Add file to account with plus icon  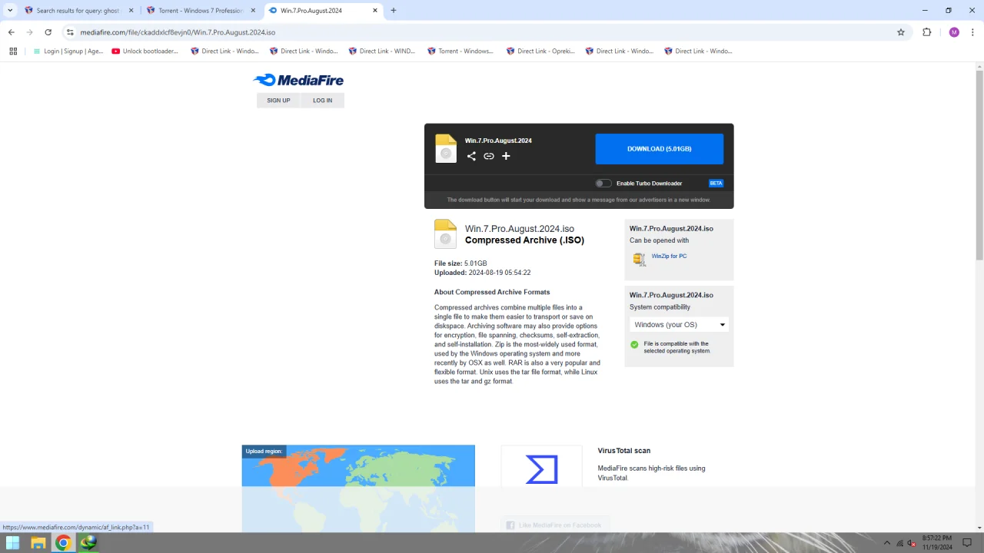tap(506, 156)
